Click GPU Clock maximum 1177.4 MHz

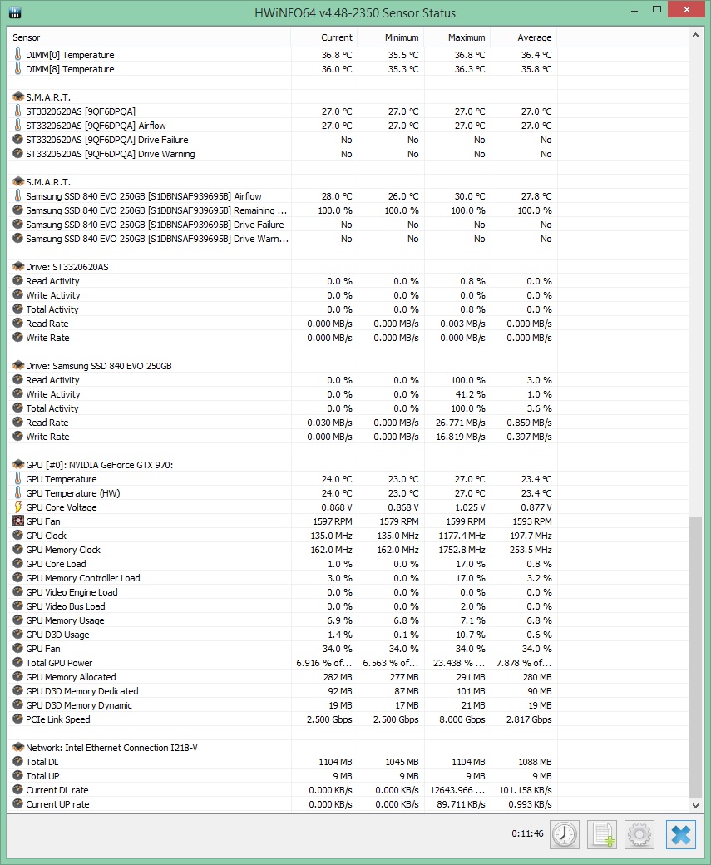[462, 536]
